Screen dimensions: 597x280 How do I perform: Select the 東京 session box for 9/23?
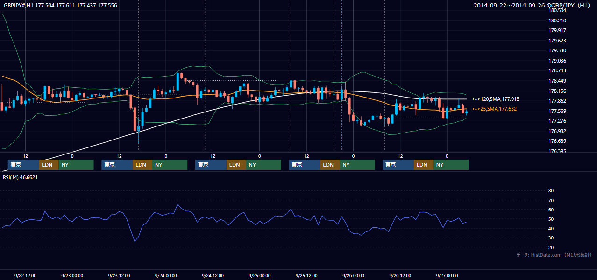pos(117,165)
